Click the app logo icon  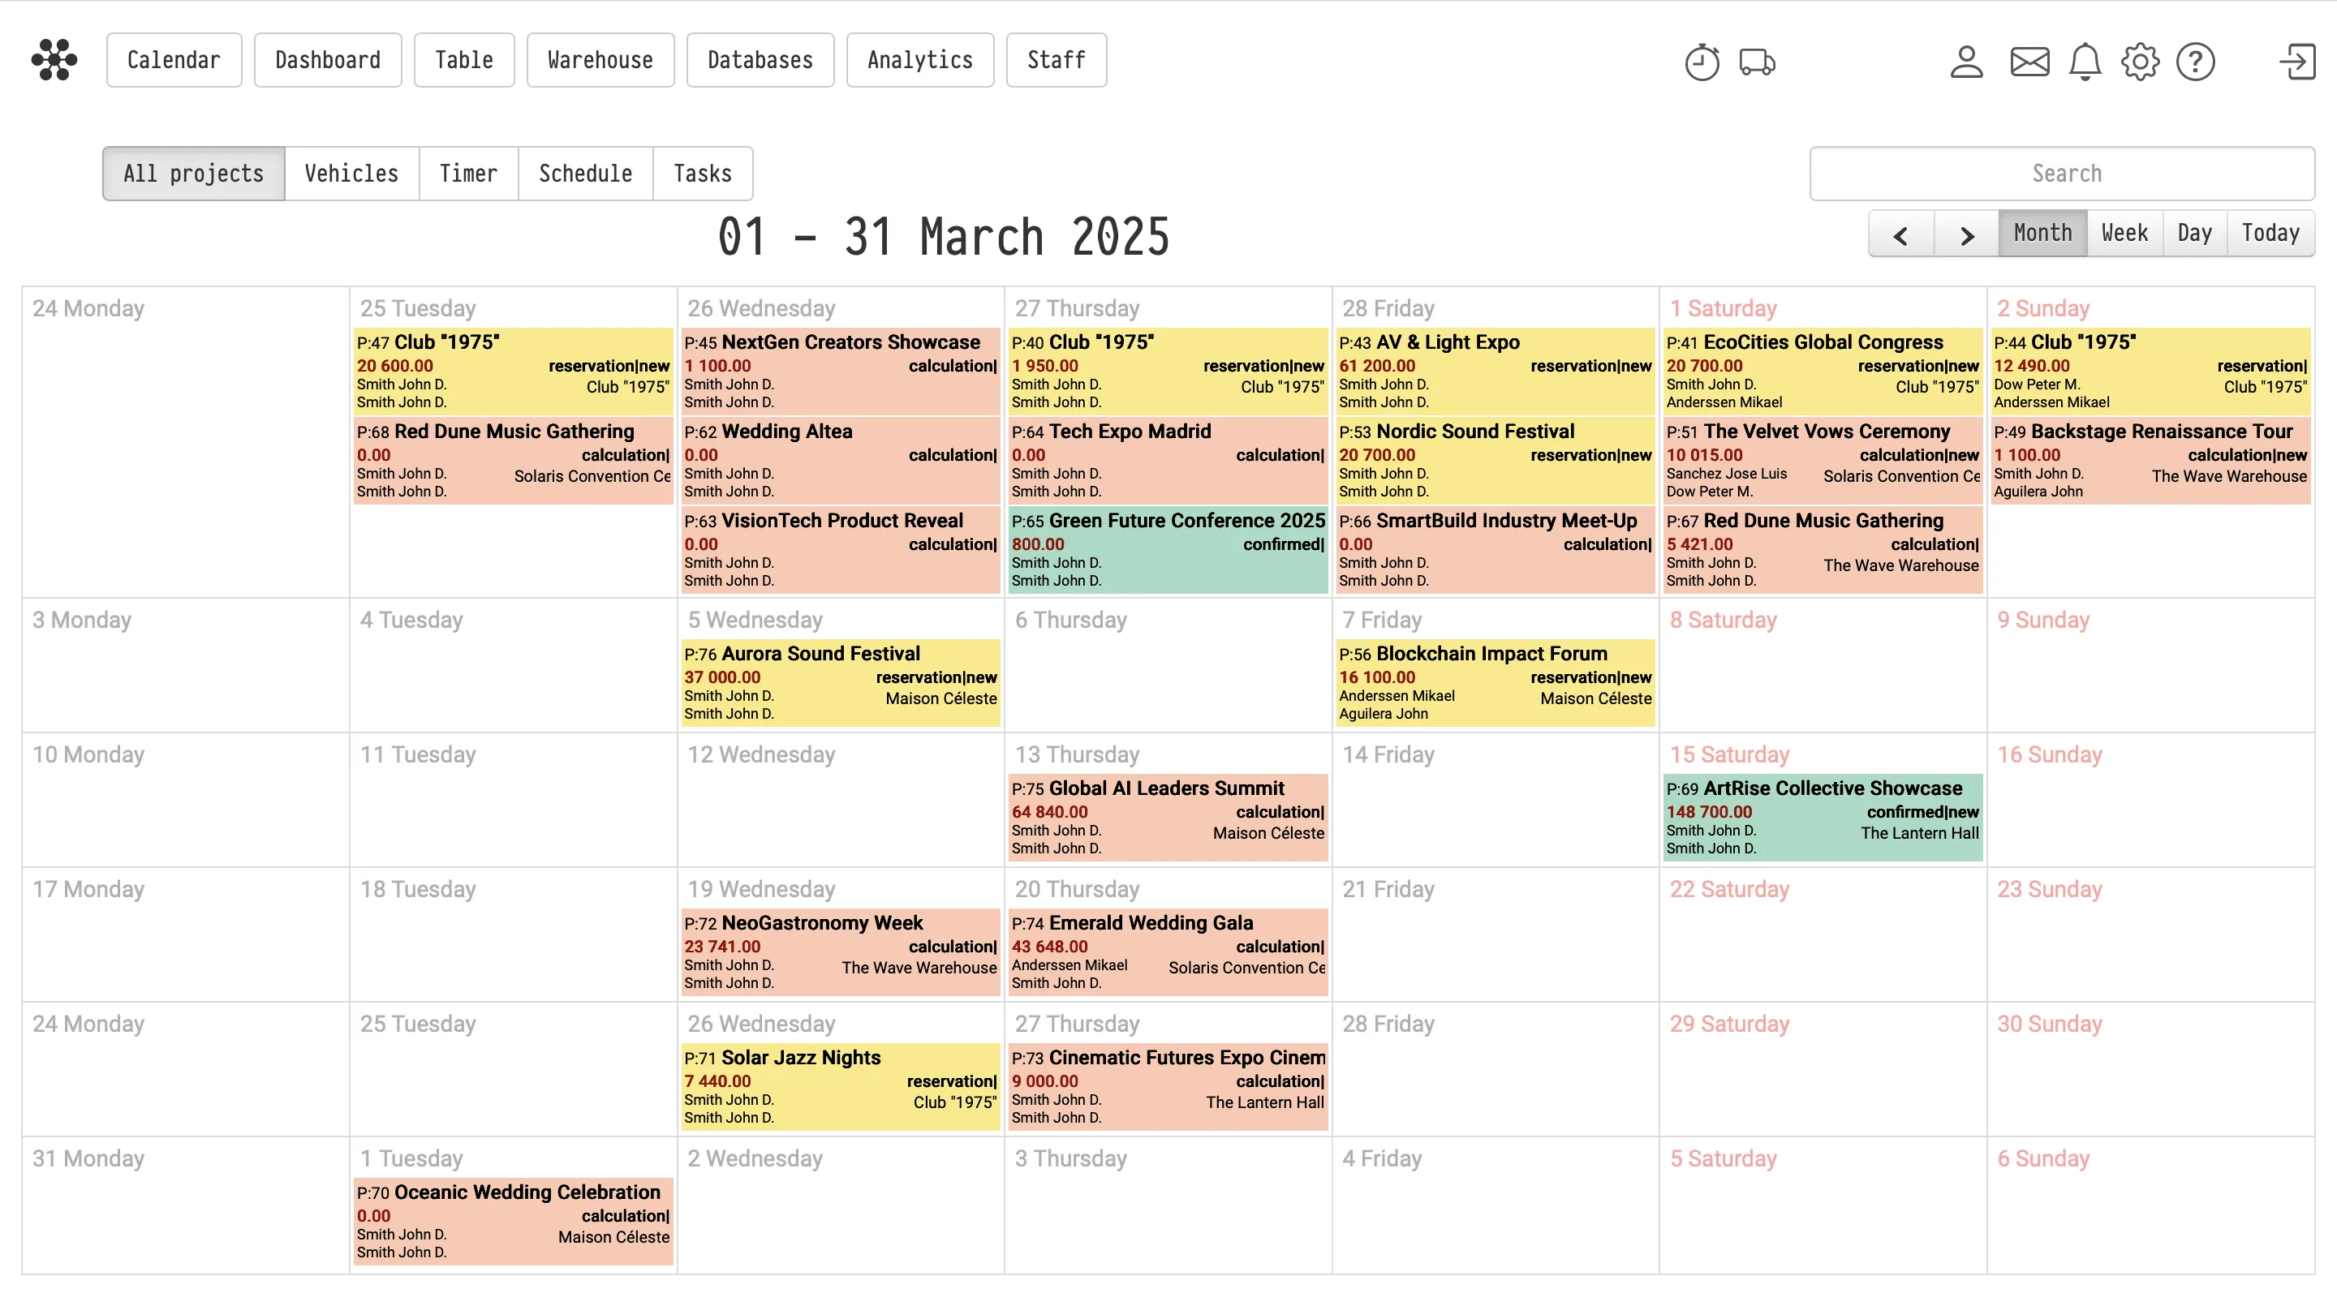[x=54, y=60]
